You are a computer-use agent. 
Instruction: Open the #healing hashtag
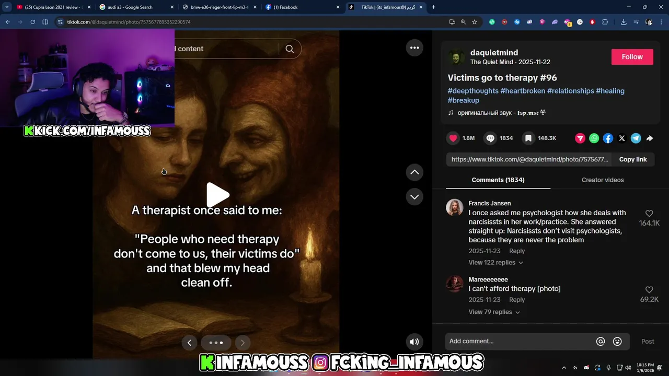pos(610,91)
